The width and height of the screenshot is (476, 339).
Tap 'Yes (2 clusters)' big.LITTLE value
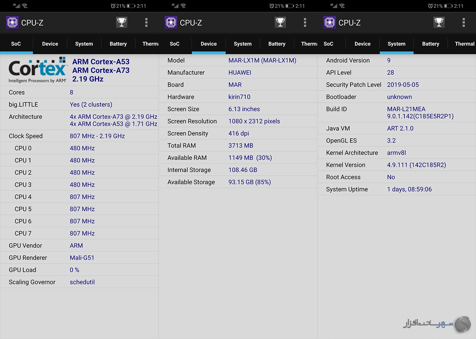coord(91,105)
